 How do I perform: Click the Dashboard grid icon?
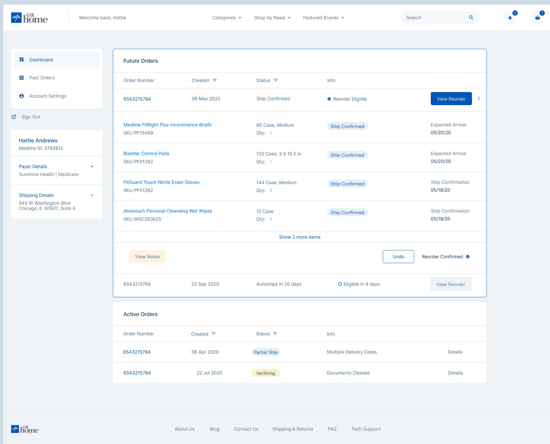pos(22,59)
